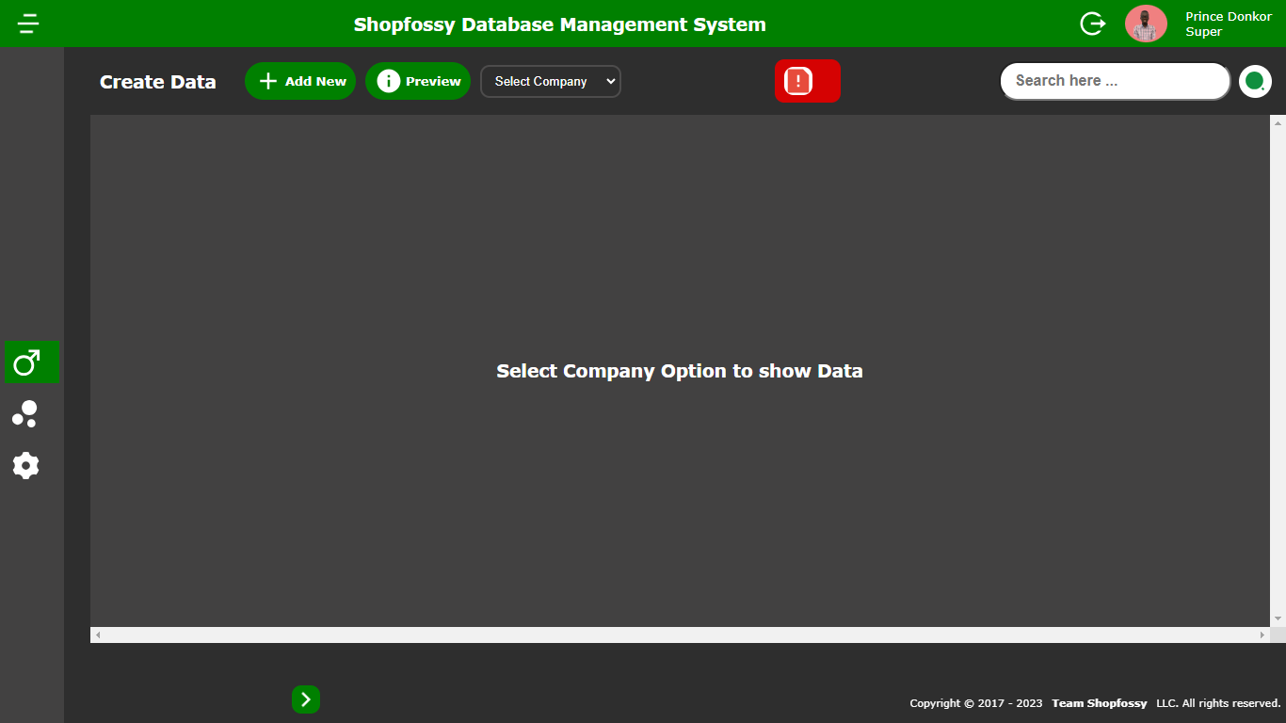Viewport: 1286px width, 723px height.
Task: Click the Shopfossy Database Management System title
Action: click(560, 24)
